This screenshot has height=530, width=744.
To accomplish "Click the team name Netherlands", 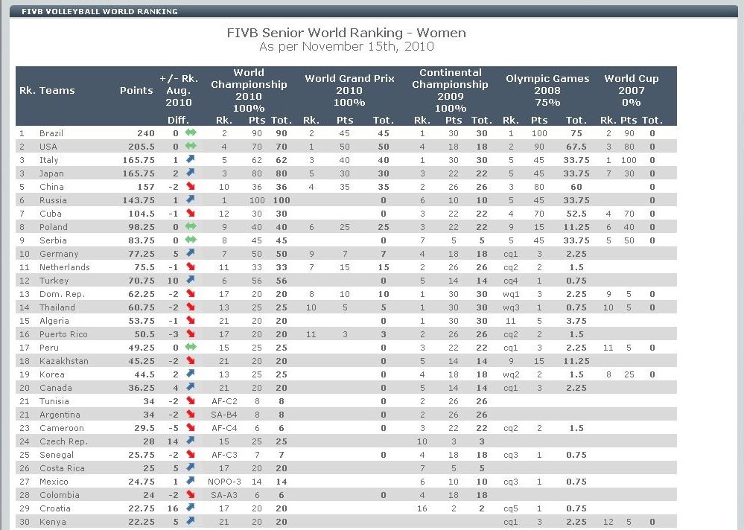I will click(64, 267).
